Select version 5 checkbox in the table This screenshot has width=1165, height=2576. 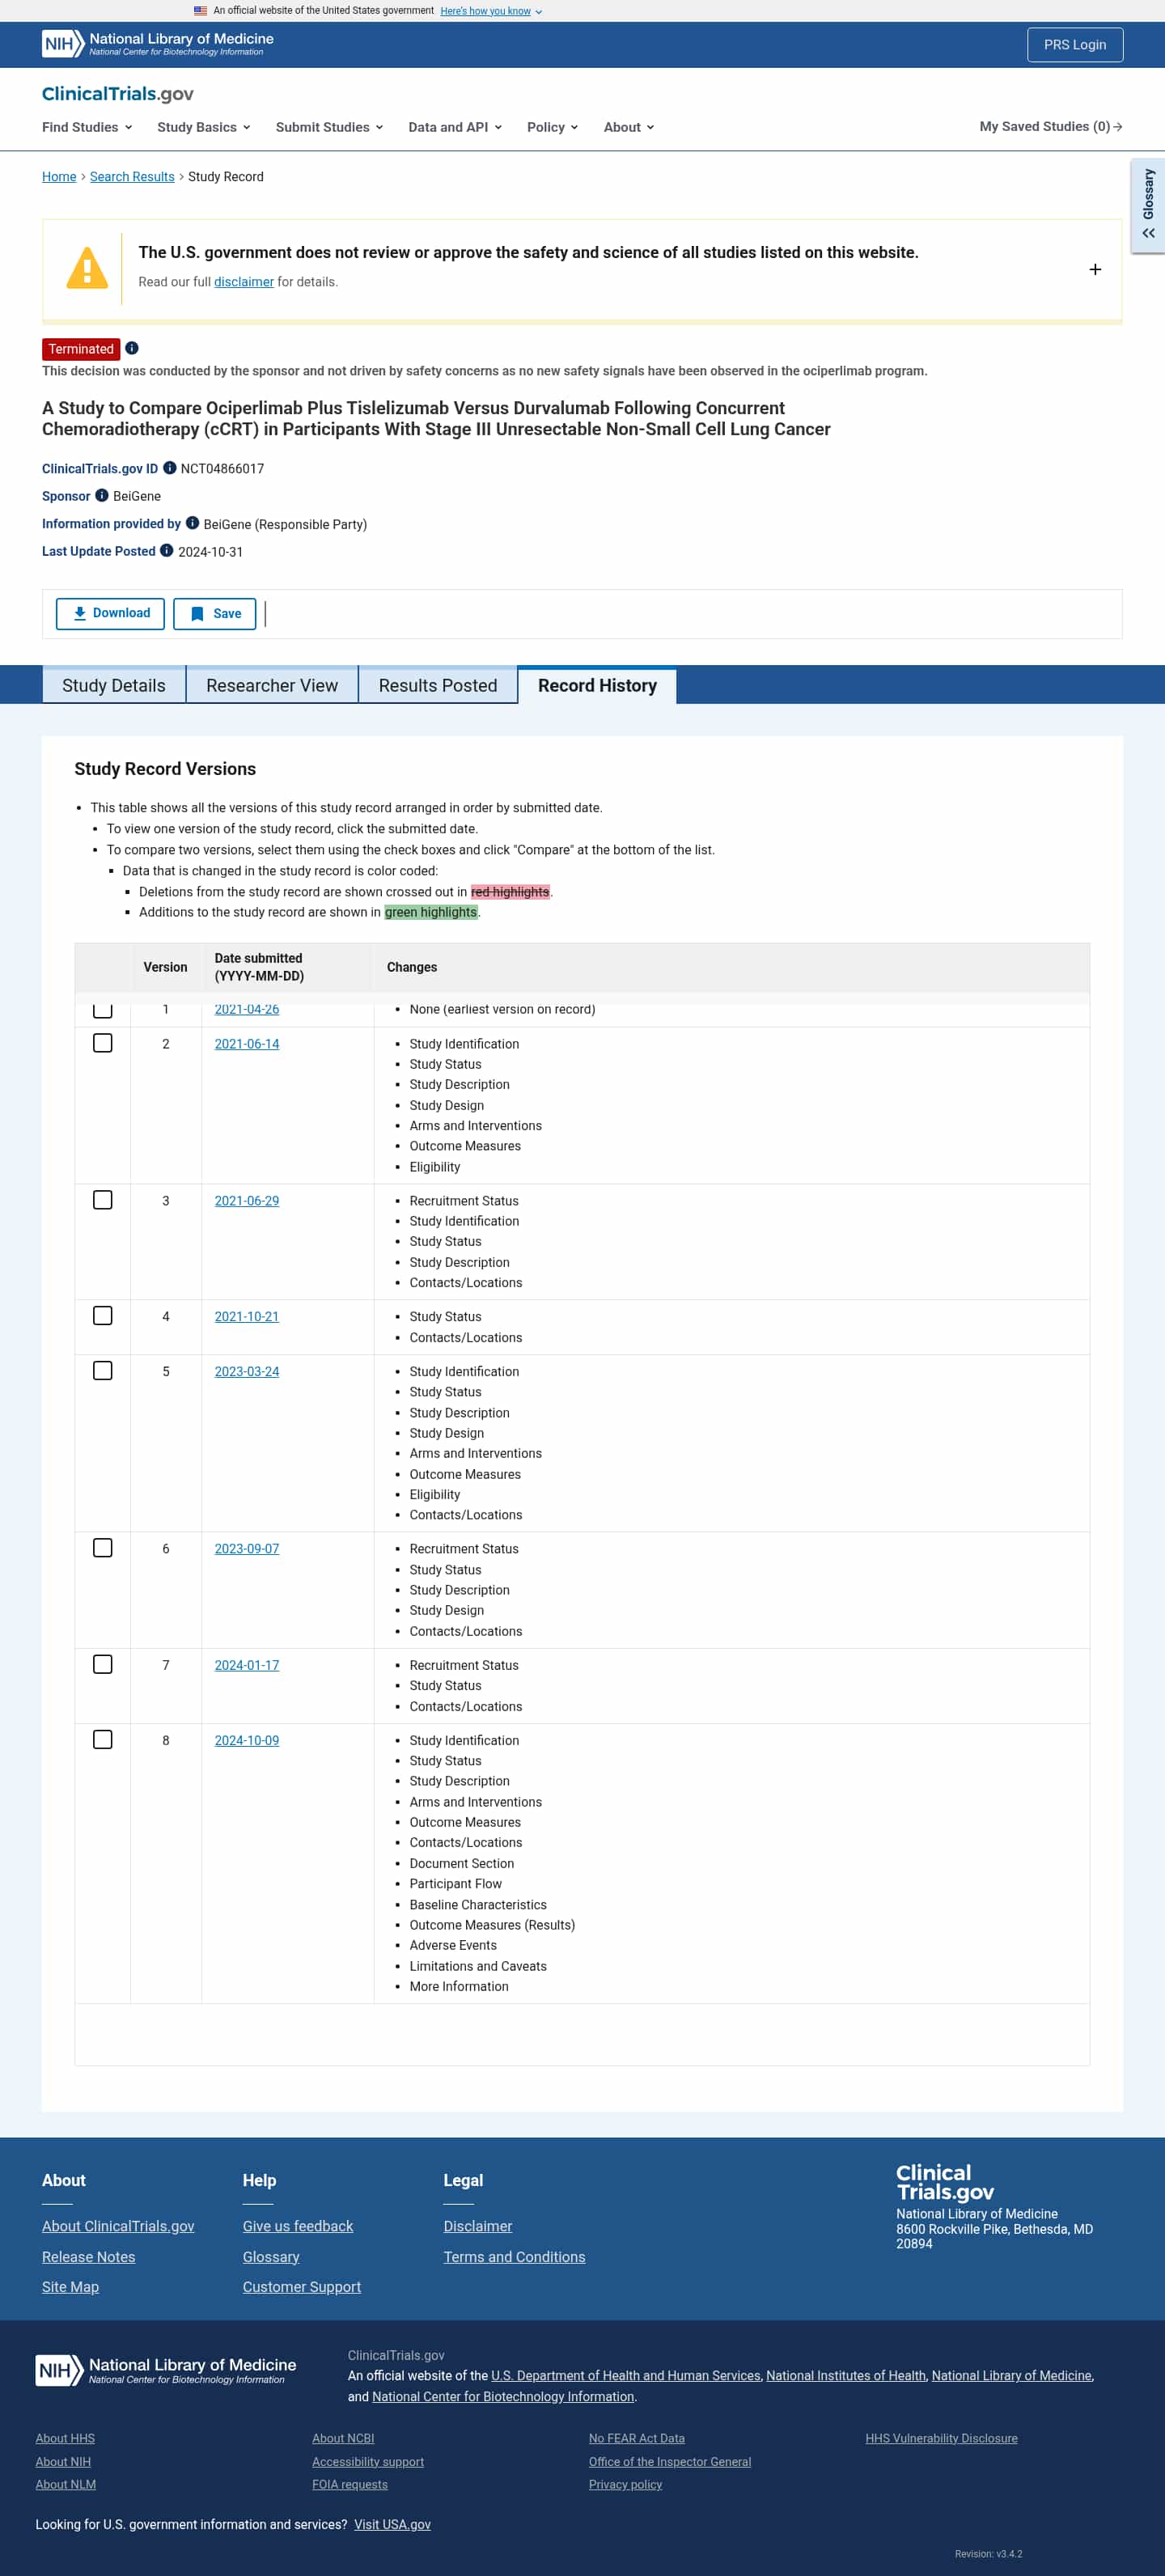[103, 1371]
